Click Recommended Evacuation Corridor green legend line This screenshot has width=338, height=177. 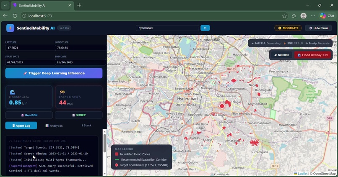pyautogui.click(x=117, y=159)
